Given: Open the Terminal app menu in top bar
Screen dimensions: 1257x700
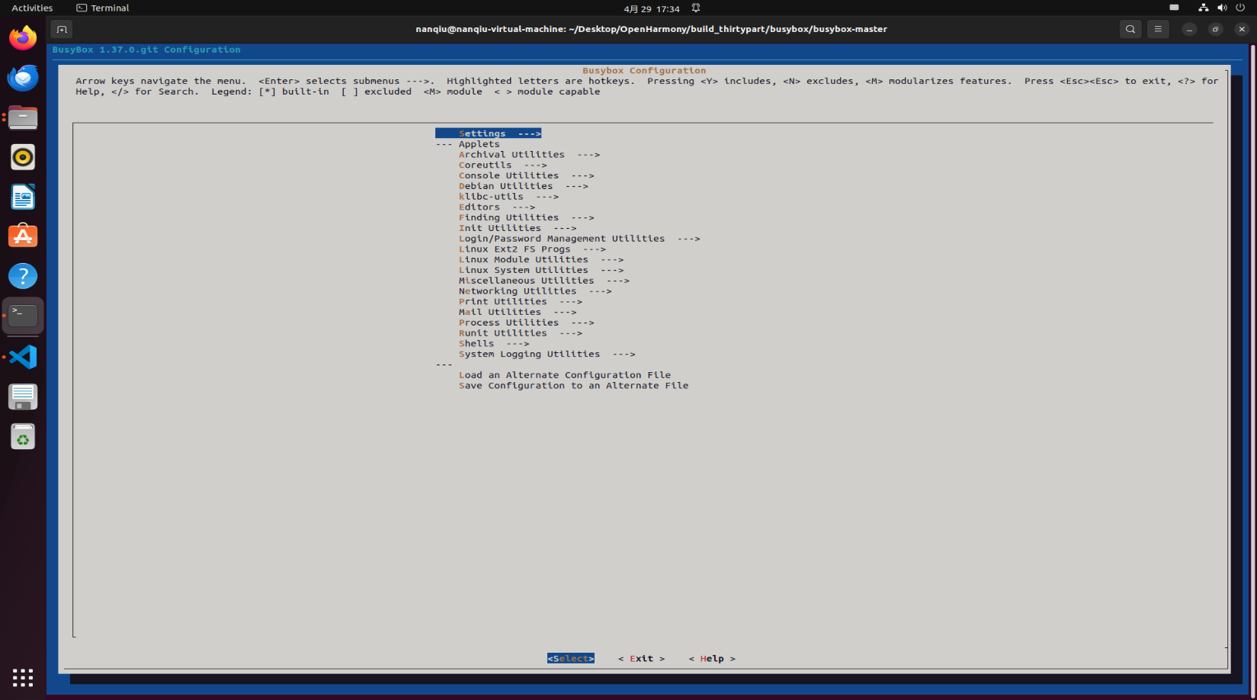Looking at the screenshot, I should pyautogui.click(x=103, y=8).
